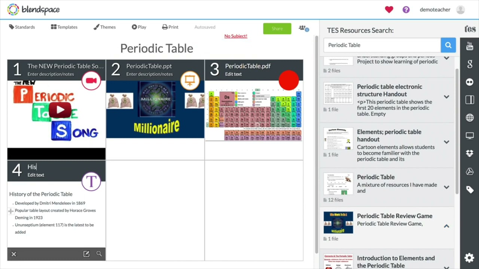Image resolution: width=479 pixels, height=269 pixels.
Task: Click the search magnifier button
Action: pyautogui.click(x=448, y=45)
